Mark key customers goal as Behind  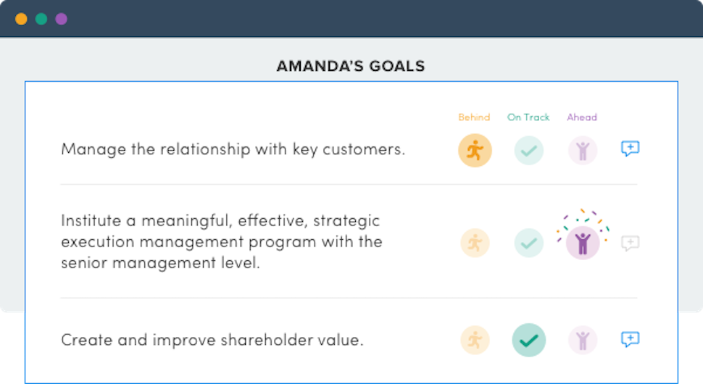(475, 150)
